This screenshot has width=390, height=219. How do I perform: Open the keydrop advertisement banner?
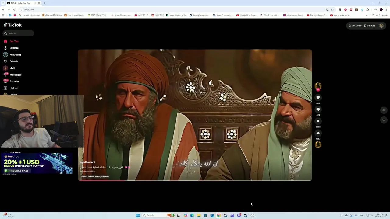37,163
